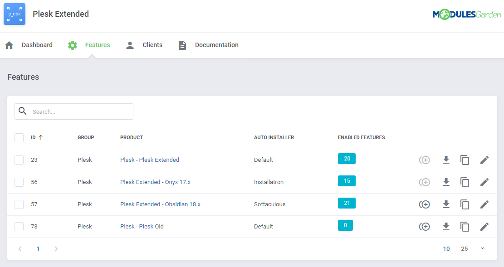Click the Dashboard home icon
Screen dimensions: 504x267
coord(10,45)
